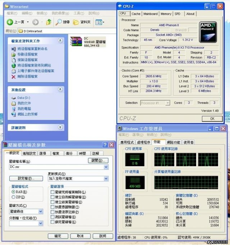Enable put authenticity verification checkbox

point(52,207)
